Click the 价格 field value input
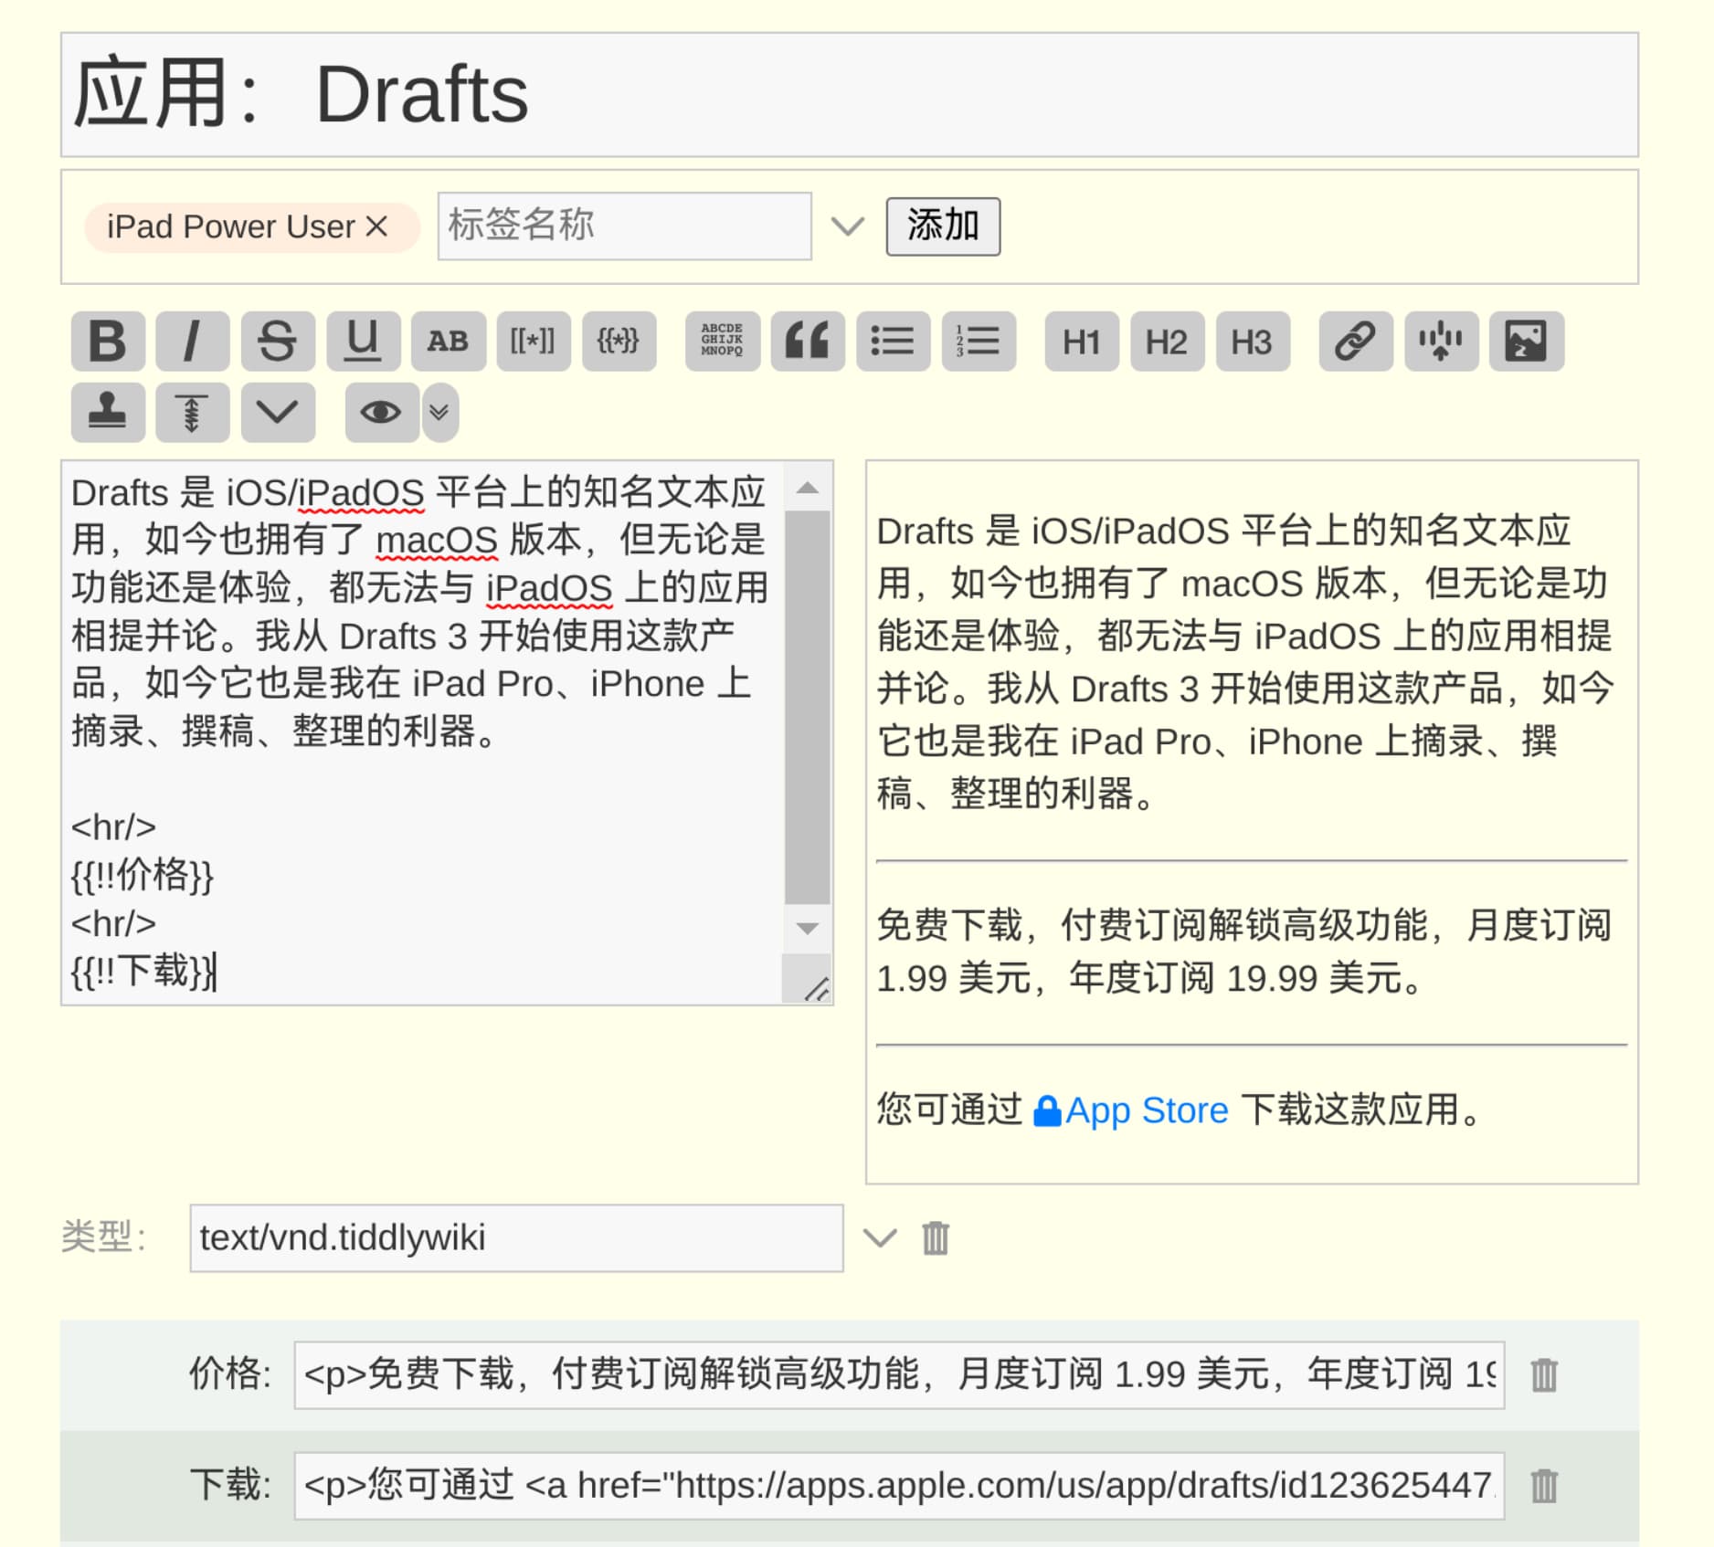The height and width of the screenshot is (1547, 1714). point(899,1375)
